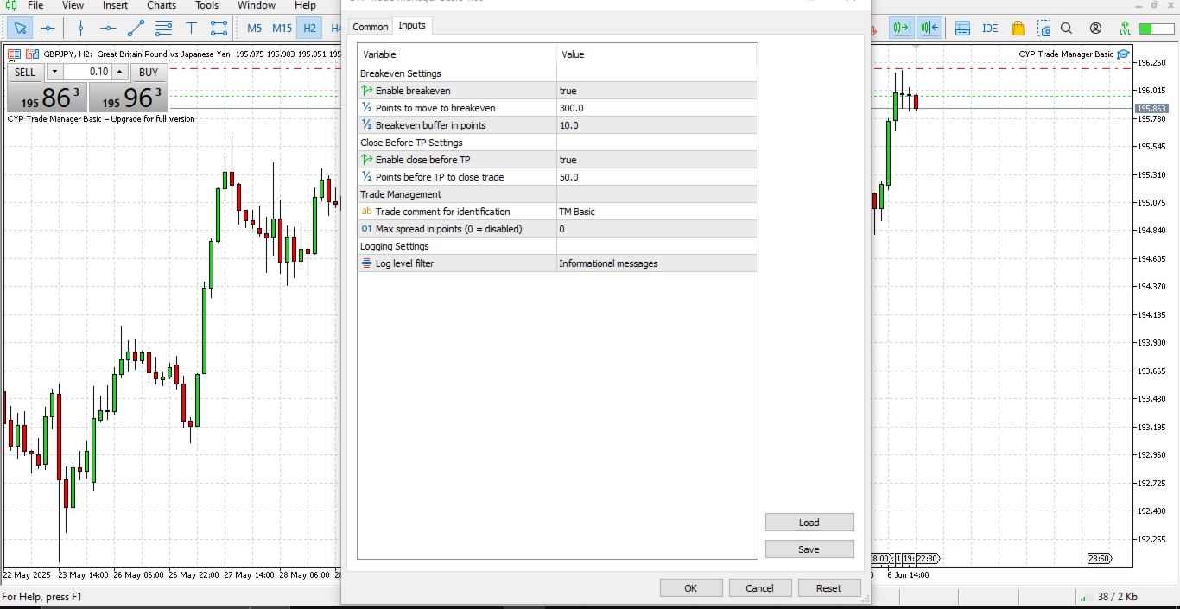The image size is (1180, 609).
Task: Select the vertical line drawing tool
Action: point(80,29)
